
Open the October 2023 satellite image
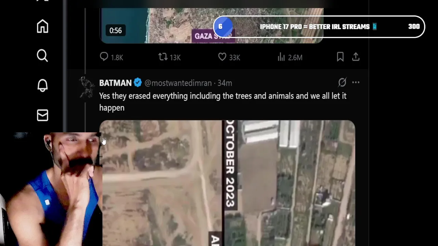[x=227, y=183]
